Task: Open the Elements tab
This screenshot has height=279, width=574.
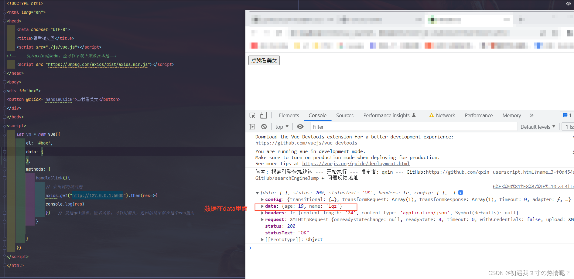Action: 289,115
